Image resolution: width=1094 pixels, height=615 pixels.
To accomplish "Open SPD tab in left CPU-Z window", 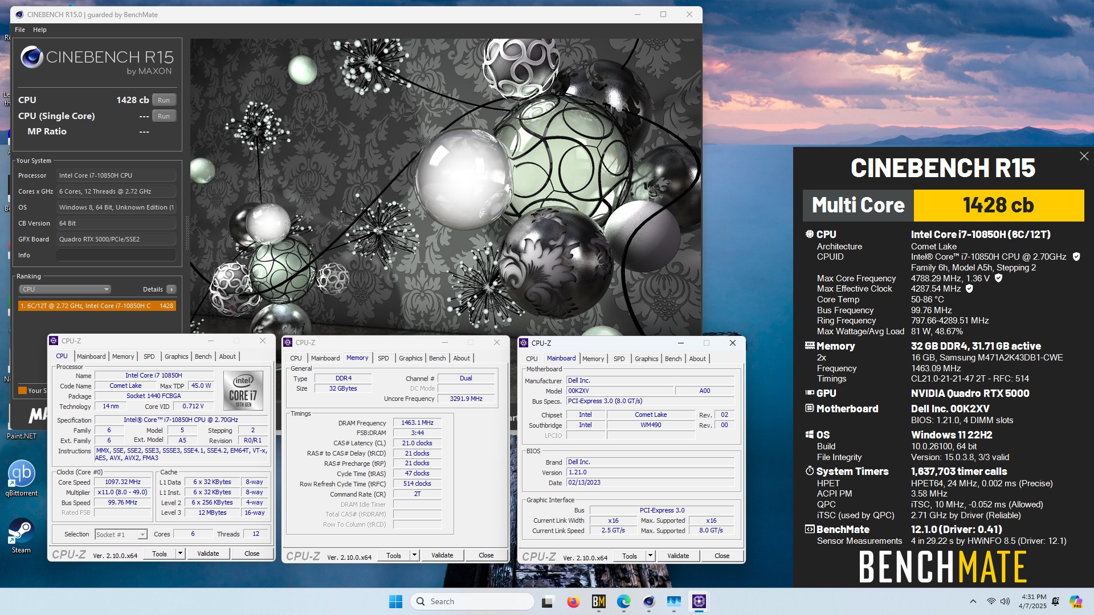I will coord(149,356).
